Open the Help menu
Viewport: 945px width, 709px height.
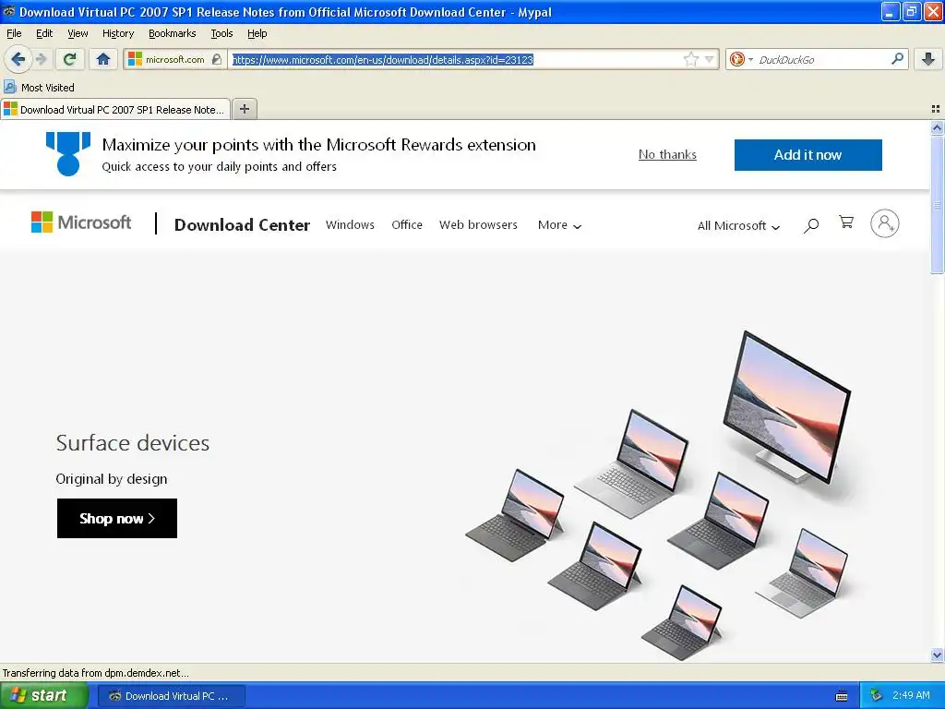[257, 33]
